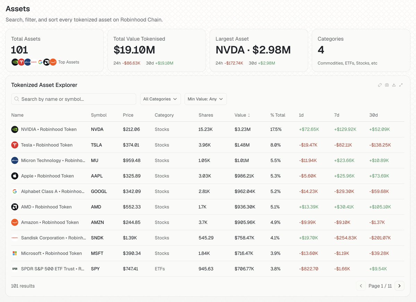416x302 pixels.
Task: Click the SNDK symbol cell
Action: (97, 238)
